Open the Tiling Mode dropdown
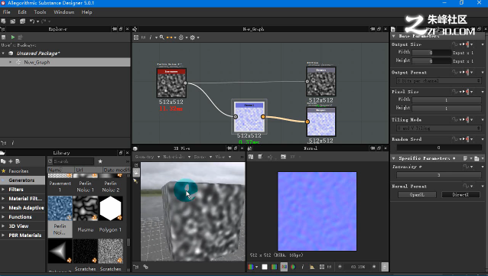Viewport: 488px width, 276px height. click(438, 128)
